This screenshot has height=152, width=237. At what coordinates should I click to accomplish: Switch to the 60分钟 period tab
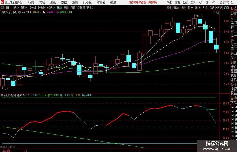tap(51, 8)
